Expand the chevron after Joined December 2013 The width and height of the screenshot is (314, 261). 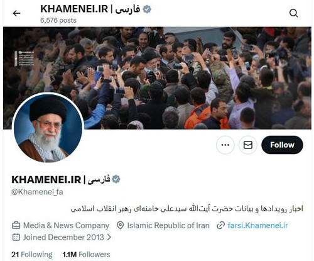click(x=109, y=237)
